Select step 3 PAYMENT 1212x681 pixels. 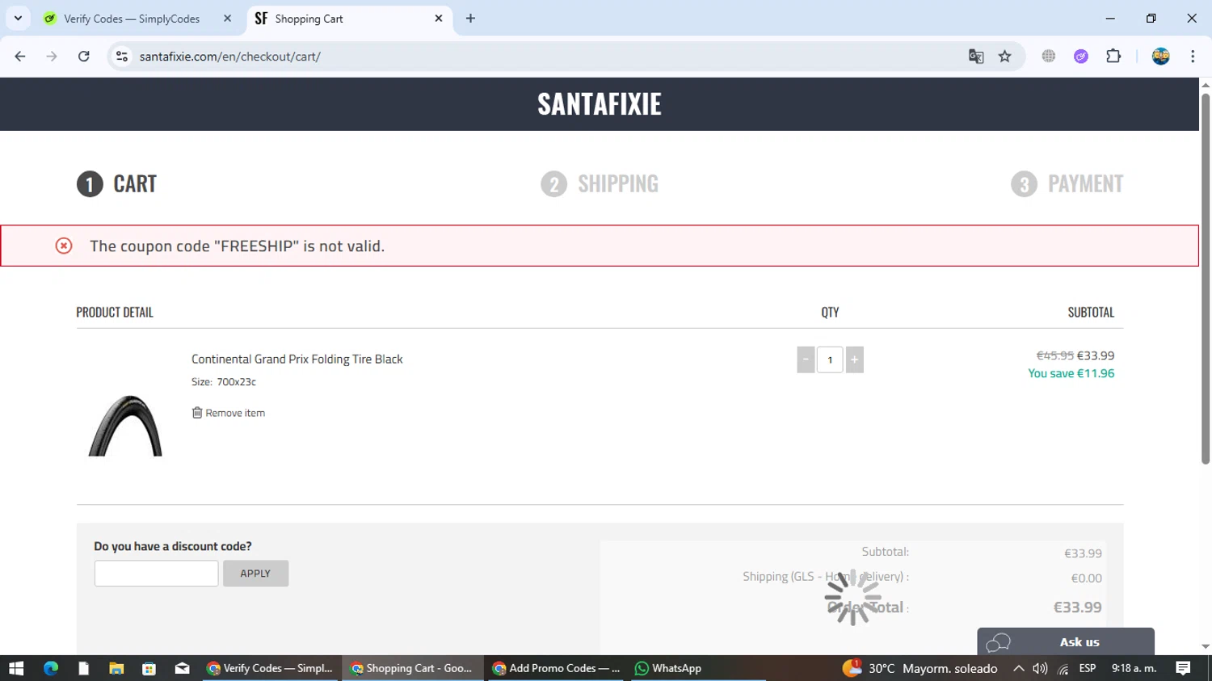click(1067, 184)
